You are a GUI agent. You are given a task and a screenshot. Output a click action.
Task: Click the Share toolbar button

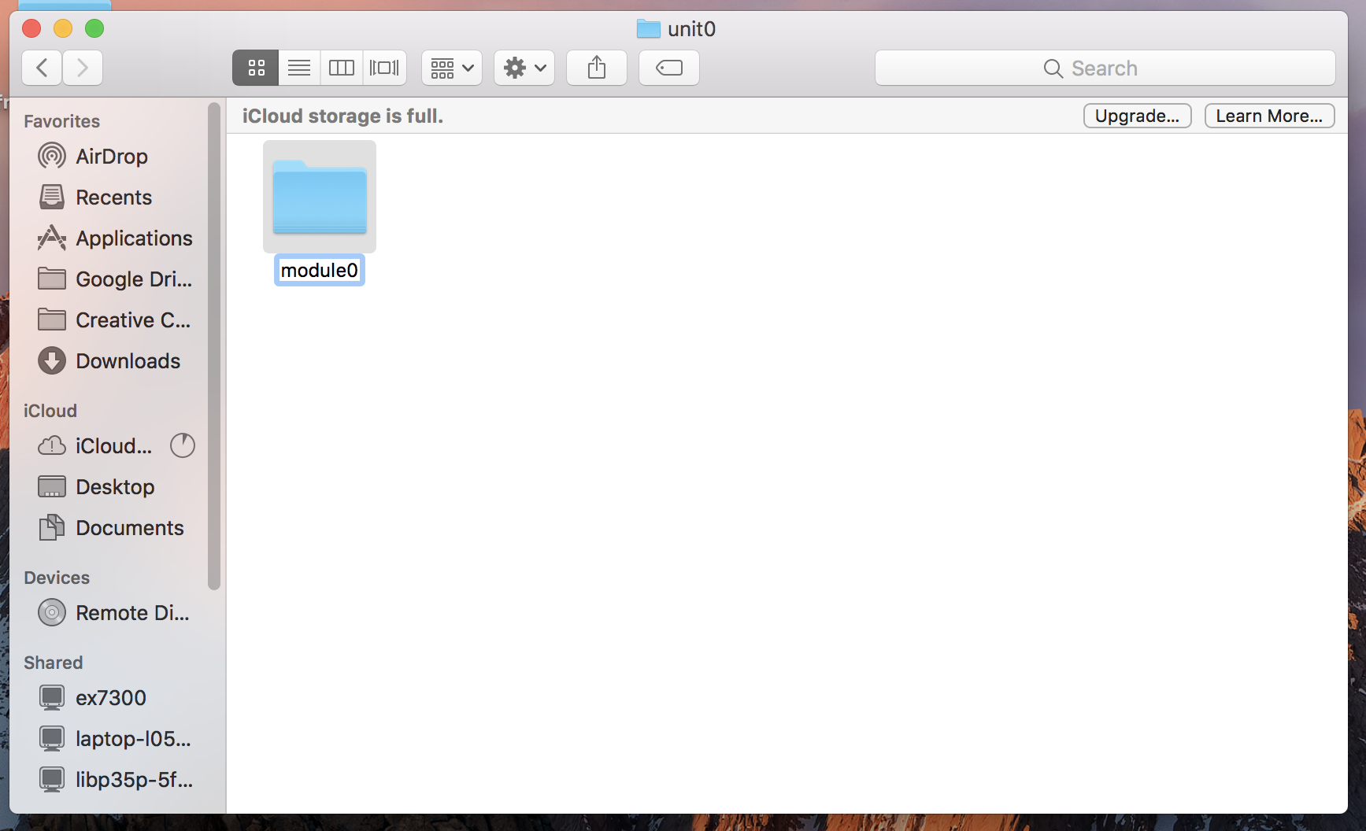[x=597, y=68]
